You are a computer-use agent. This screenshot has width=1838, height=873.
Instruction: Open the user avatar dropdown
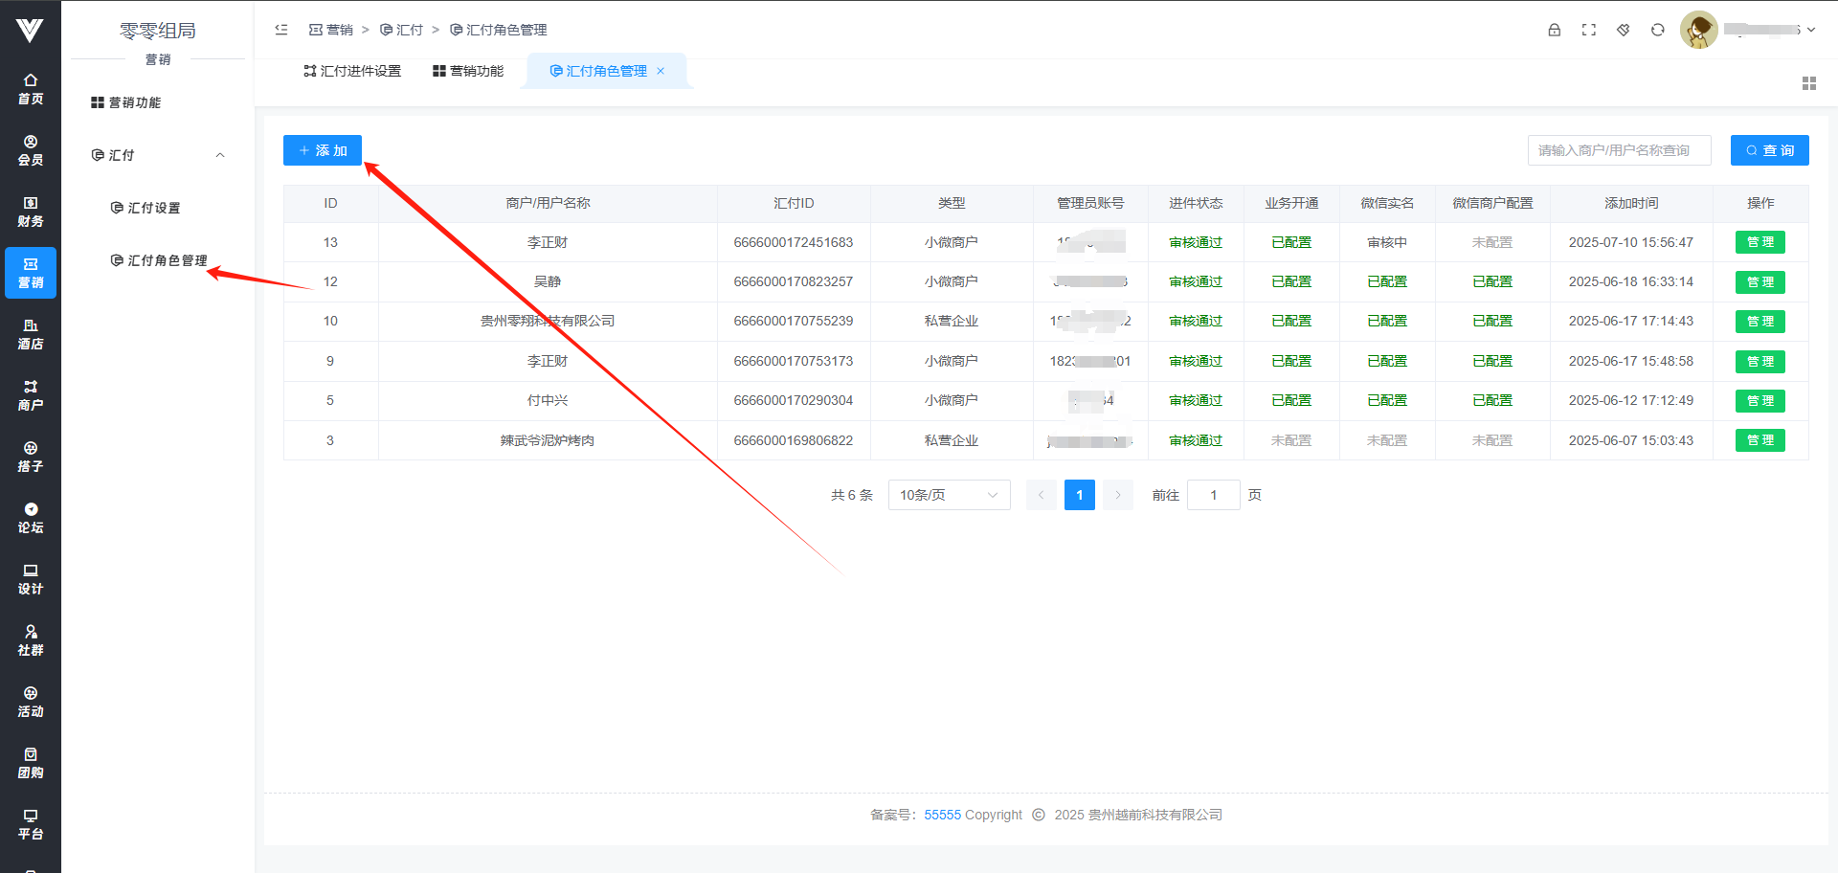click(1699, 30)
